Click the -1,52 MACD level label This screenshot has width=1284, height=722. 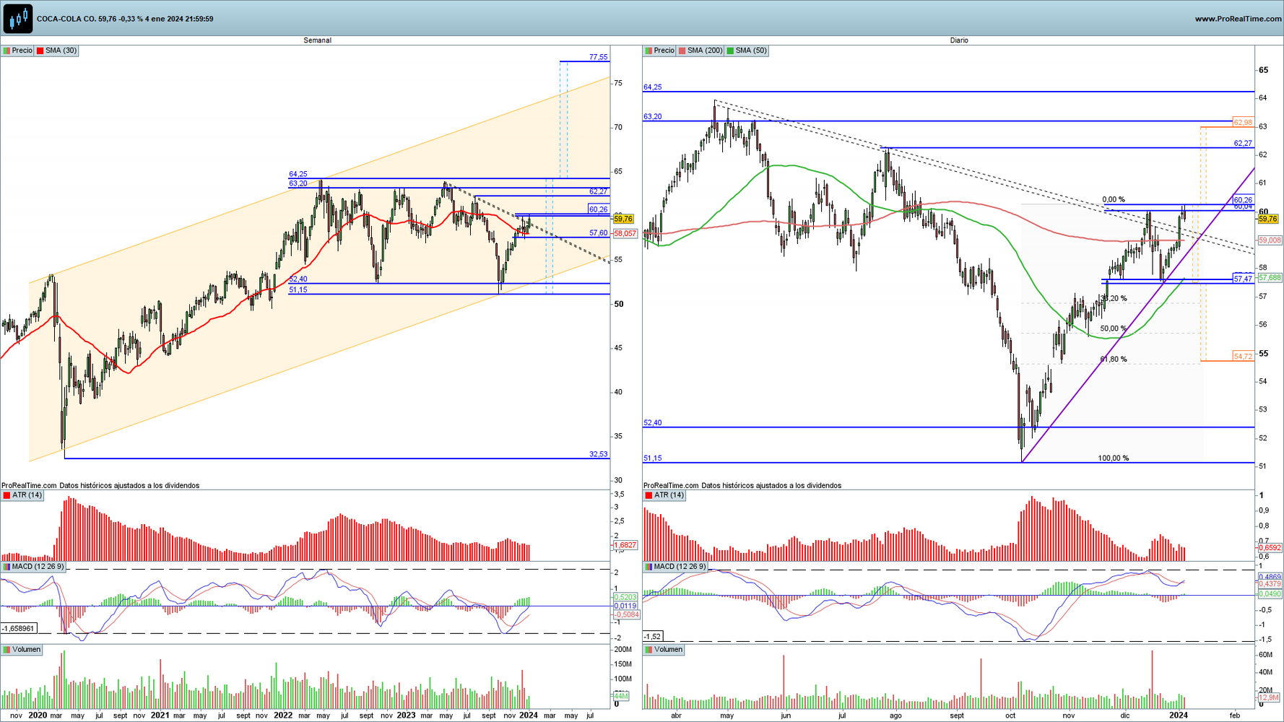point(652,636)
